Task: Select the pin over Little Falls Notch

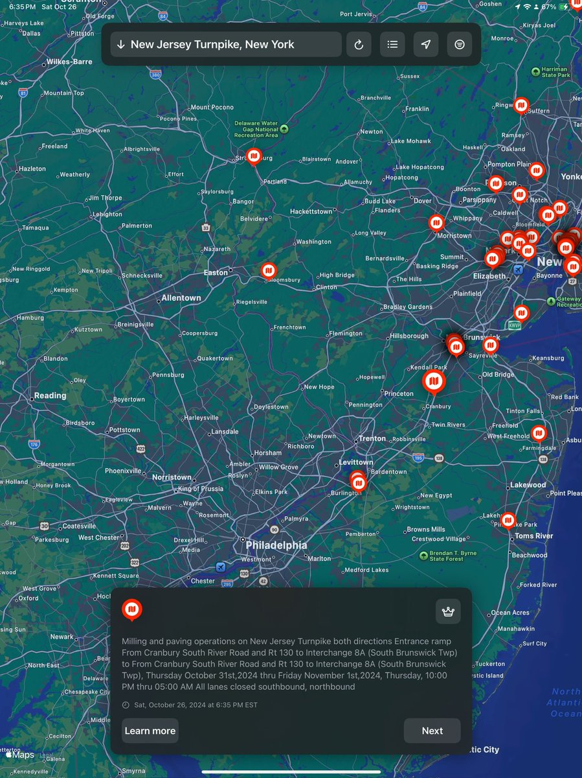Action: (x=520, y=194)
